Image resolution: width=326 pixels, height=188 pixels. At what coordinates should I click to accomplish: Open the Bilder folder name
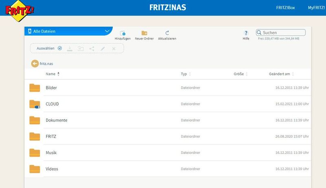51,87
